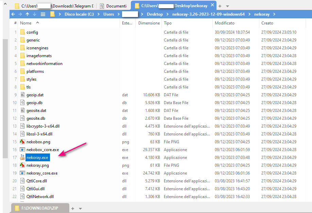Expand chevron before Disco locale (C:)
The height and width of the screenshot is (213, 312).
60,14
